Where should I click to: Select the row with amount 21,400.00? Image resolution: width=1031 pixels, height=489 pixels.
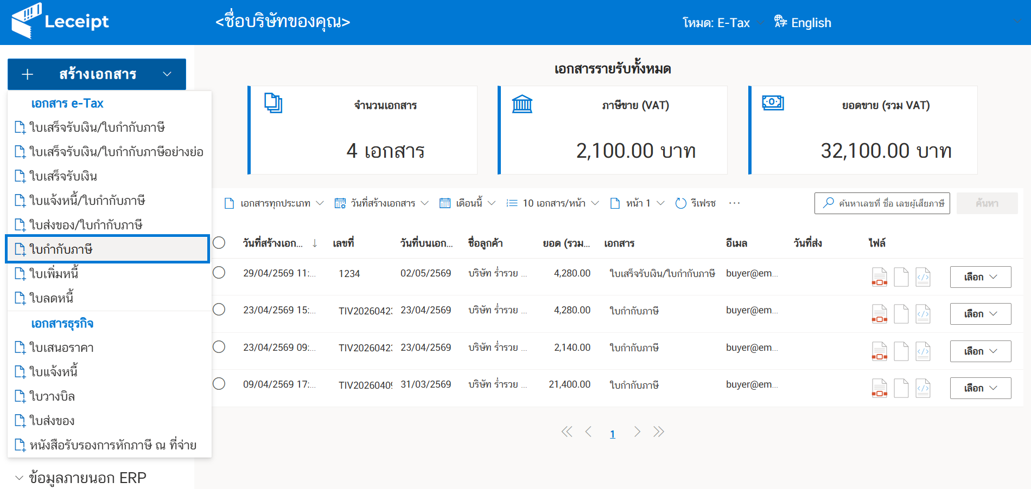tap(219, 384)
